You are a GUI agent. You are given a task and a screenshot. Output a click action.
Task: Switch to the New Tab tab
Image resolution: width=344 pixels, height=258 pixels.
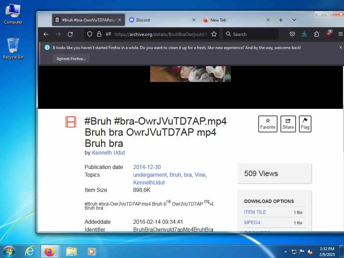236,20
